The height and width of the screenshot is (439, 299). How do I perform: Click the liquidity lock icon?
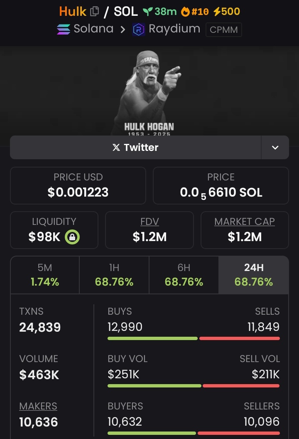(72, 237)
